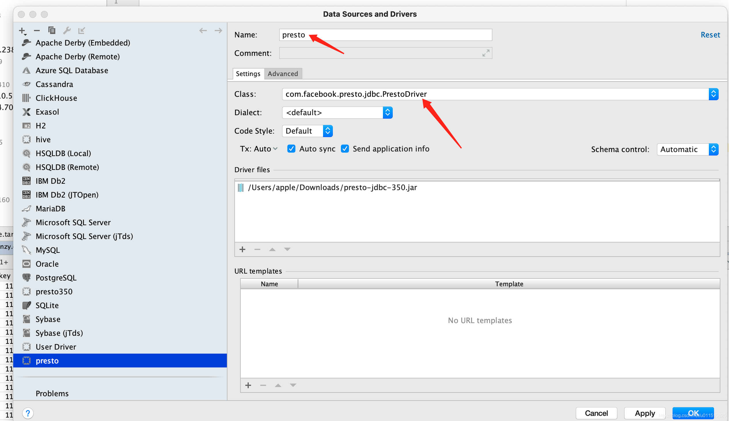The width and height of the screenshot is (729, 421).
Task: Open the Dialect dropdown
Action: [388, 113]
